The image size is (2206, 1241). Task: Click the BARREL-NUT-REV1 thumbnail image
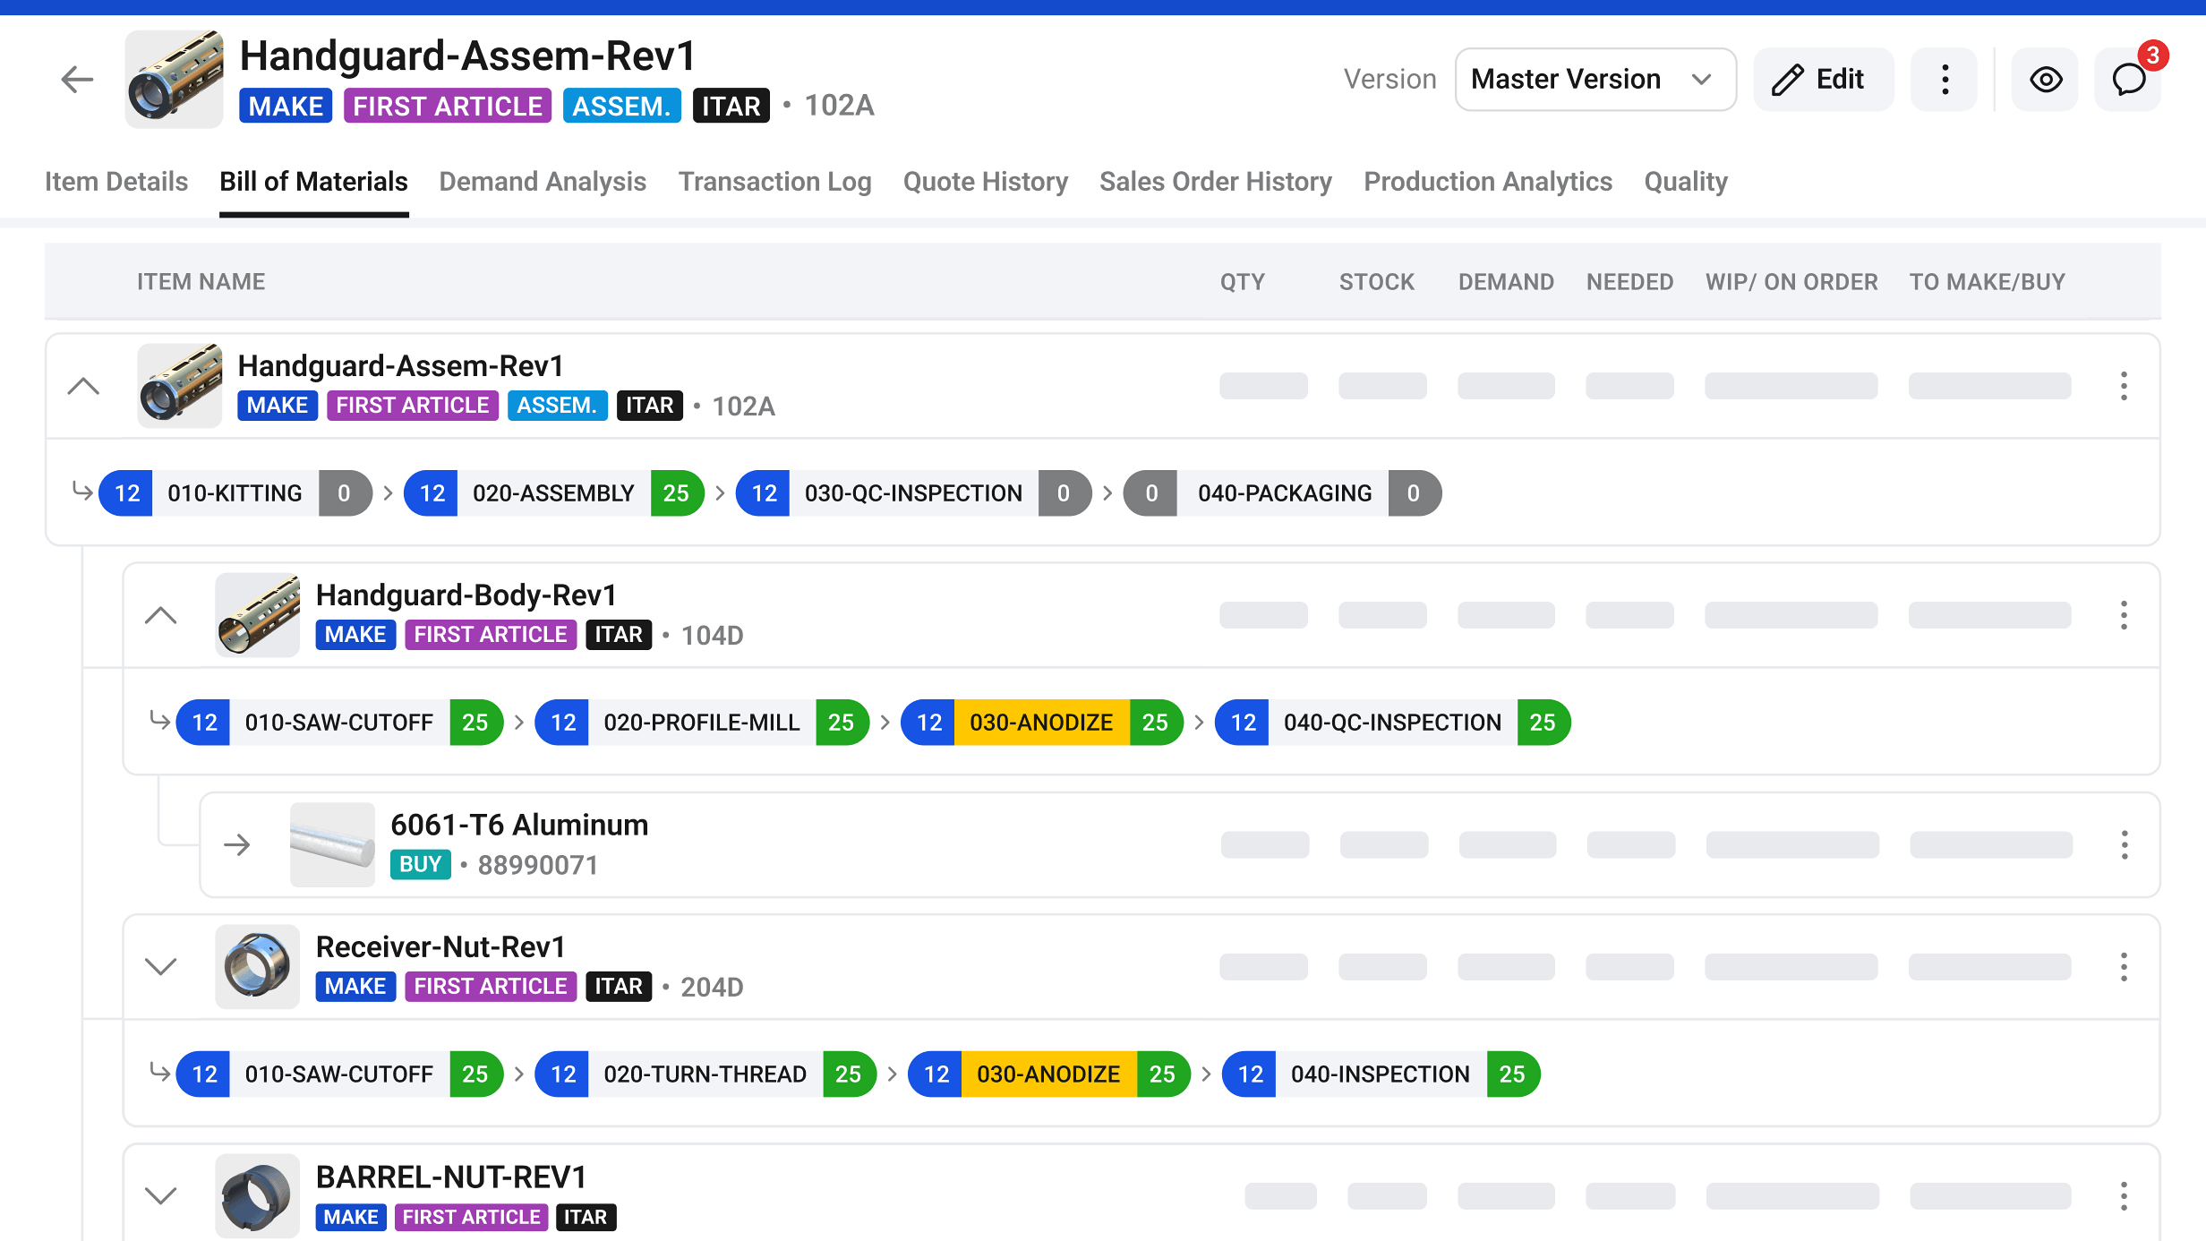pos(258,1196)
